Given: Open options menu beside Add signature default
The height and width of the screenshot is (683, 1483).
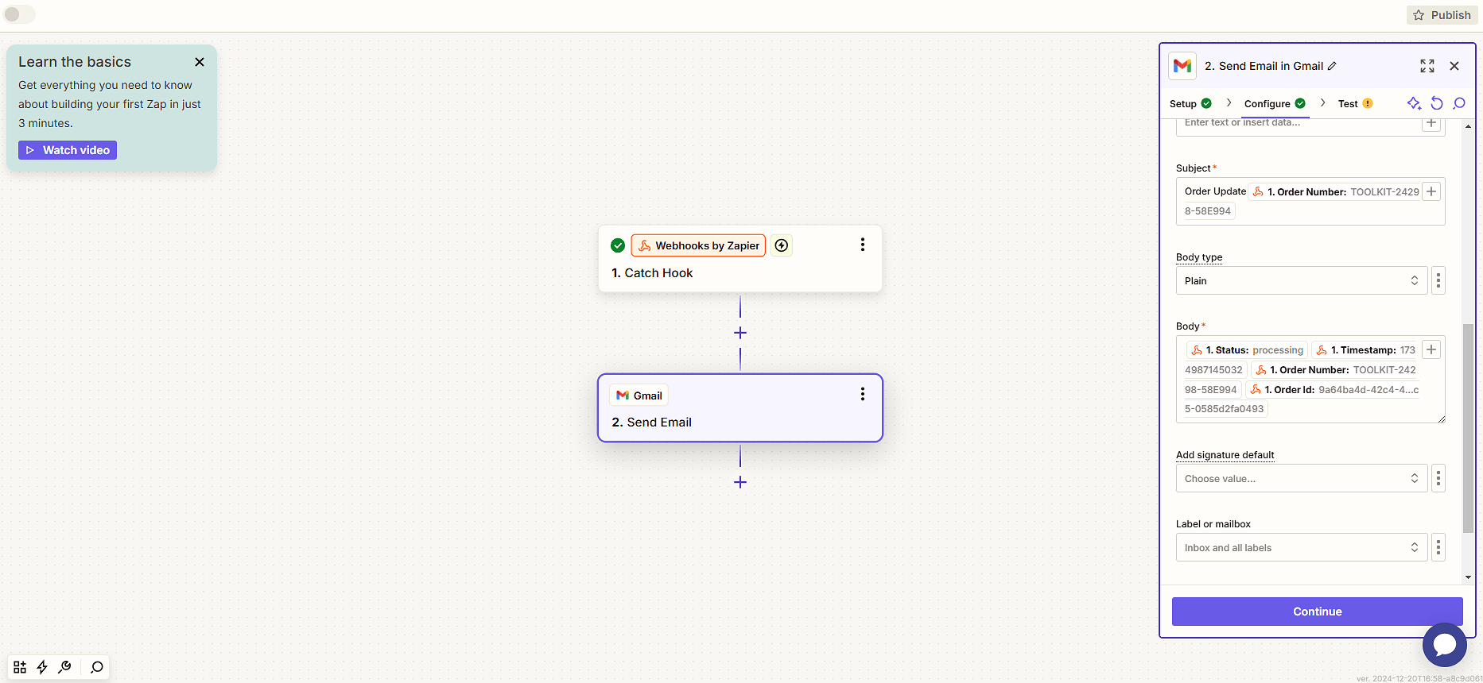Looking at the screenshot, I should (1438, 478).
